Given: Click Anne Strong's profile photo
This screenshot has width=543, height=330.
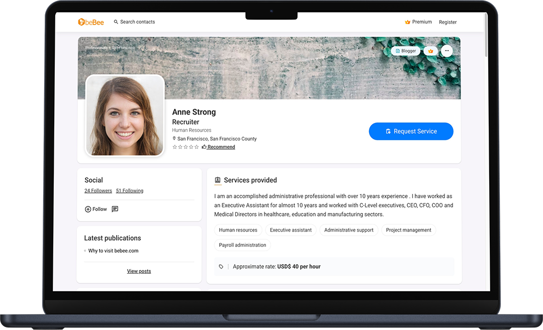Looking at the screenshot, I should 125,115.
